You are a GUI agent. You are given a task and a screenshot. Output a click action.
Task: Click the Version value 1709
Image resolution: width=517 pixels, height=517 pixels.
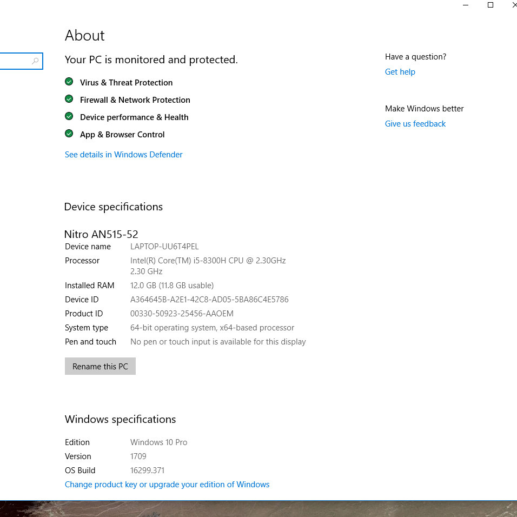pos(138,456)
